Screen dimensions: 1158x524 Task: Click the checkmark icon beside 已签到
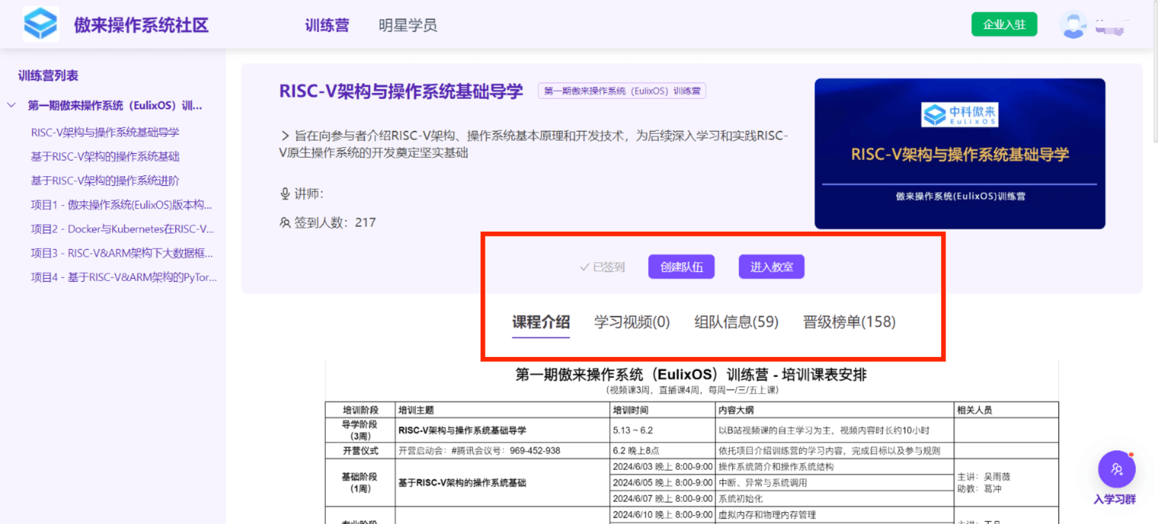pos(584,267)
